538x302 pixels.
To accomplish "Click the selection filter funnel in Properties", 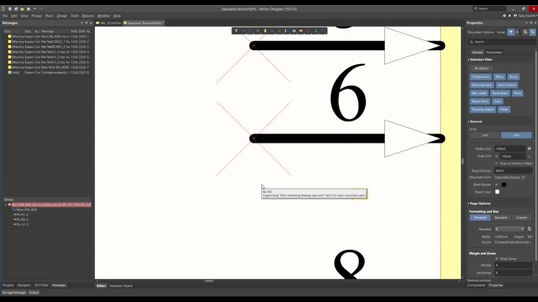I will coord(511,32).
